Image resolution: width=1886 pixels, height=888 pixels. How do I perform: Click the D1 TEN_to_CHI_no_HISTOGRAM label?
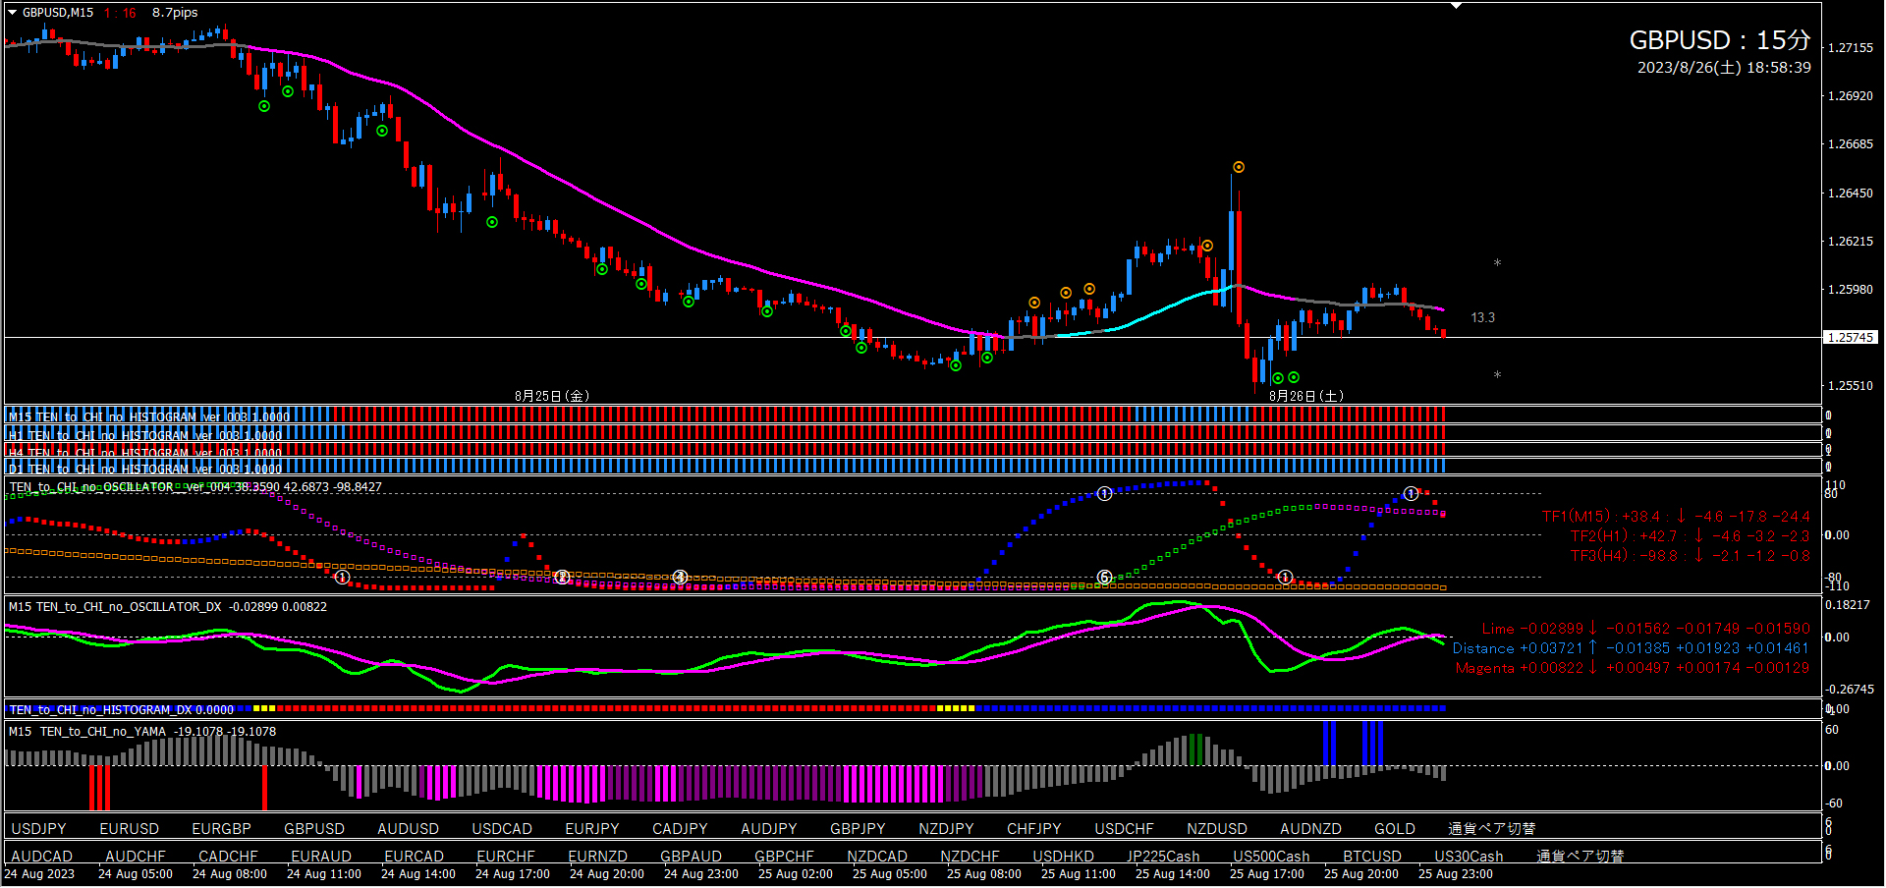click(145, 469)
